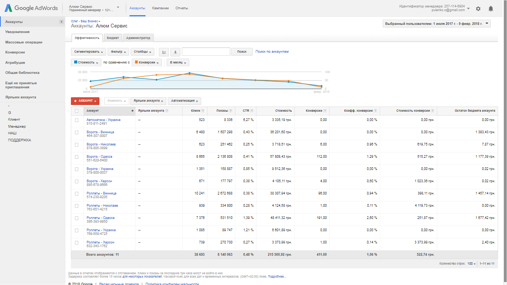This screenshot has width=507, height=285.
Task: Check the select-all checkbox in table header
Action: point(77,111)
